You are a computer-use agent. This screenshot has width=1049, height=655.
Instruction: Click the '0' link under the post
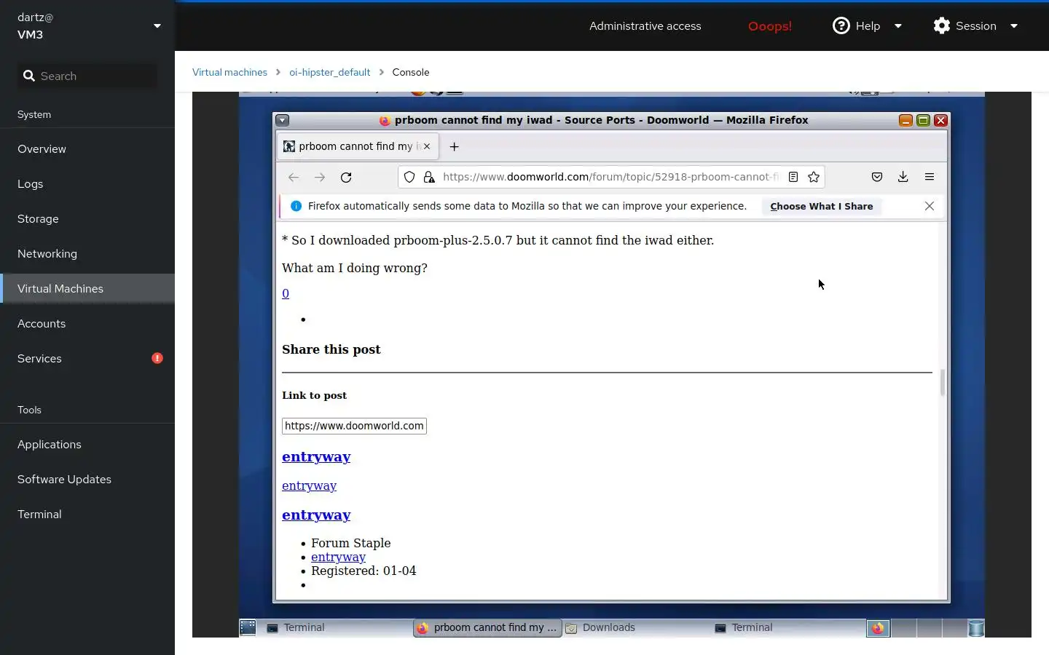tap(286, 293)
